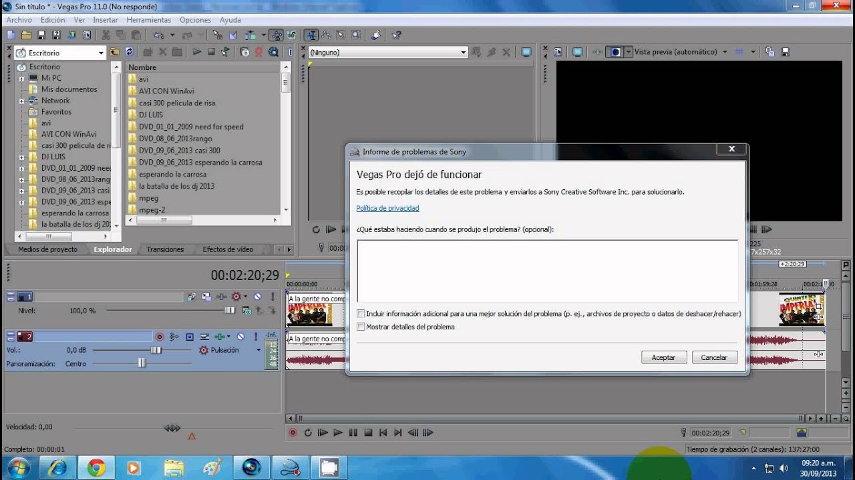Open the Herramientas menu

click(148, 20)
